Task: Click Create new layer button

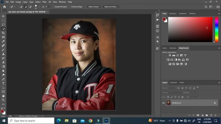Action: pos(211,115)
